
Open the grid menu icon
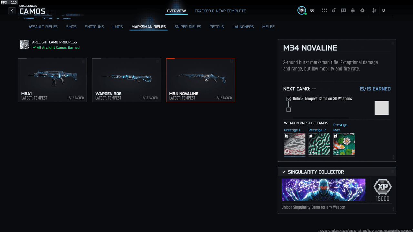(x=324, y=11)
